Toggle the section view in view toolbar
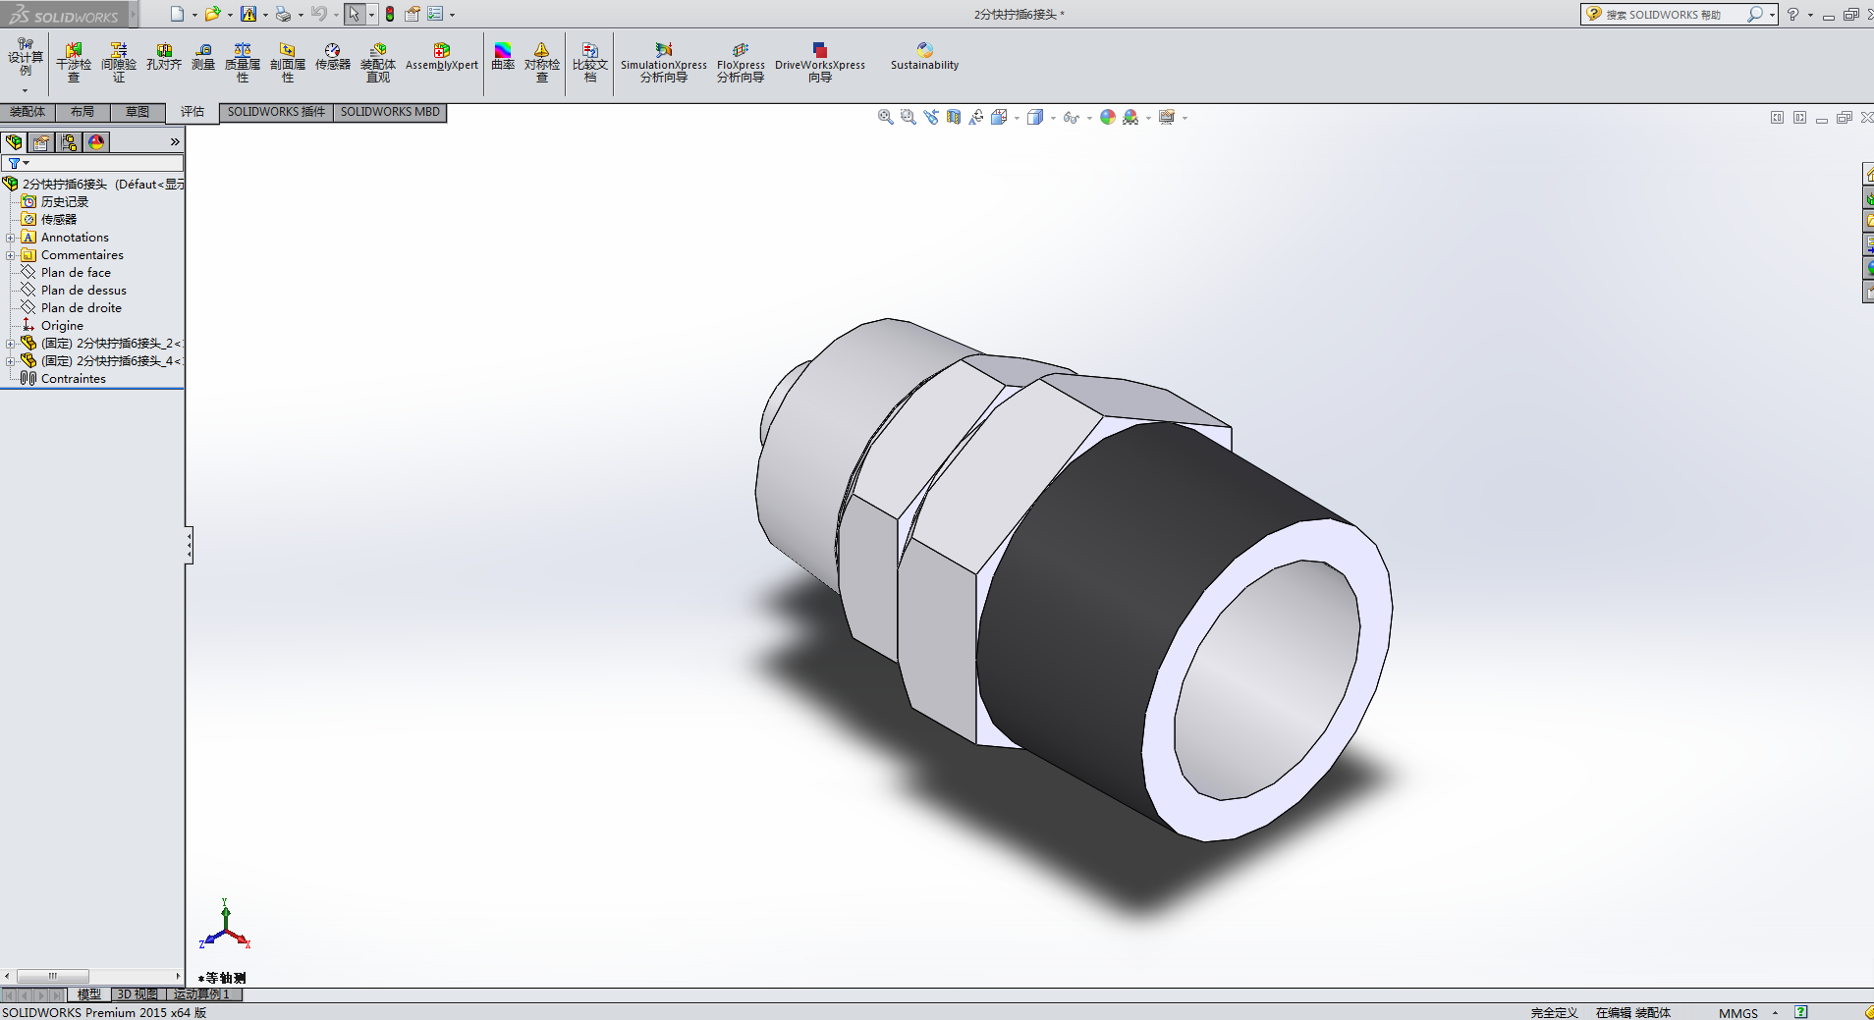Image resolution: width=1874 pixels, height=1020 pixels. (954, 118)
